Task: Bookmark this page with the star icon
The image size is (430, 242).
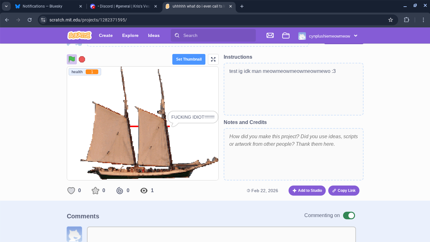Action: click(x=391, y=20)
